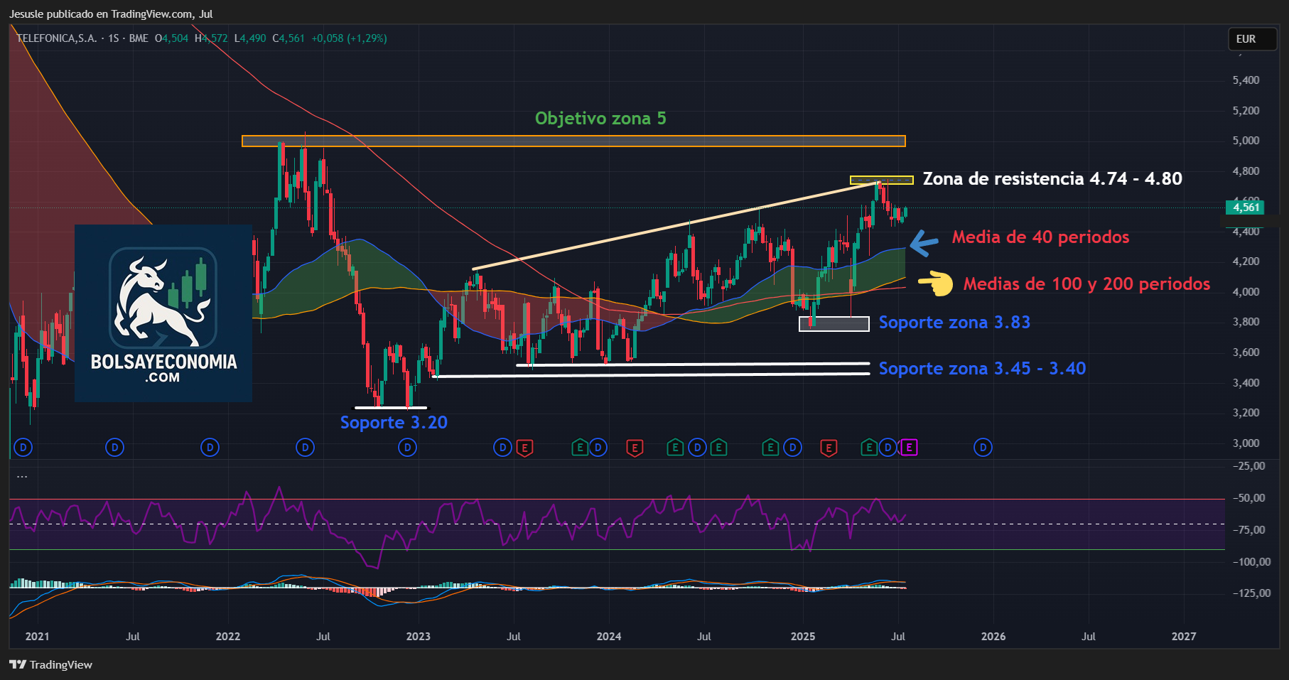Click the dividend marker just before 2024

(598, 448)
